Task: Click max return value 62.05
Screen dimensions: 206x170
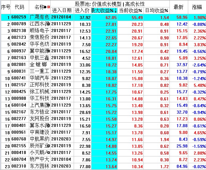Action: click(x=111, y=18)
